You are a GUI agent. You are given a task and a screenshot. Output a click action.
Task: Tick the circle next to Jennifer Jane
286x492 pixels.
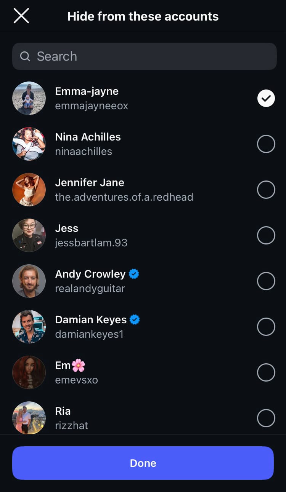pyautogui.click(x=266, y=190)
